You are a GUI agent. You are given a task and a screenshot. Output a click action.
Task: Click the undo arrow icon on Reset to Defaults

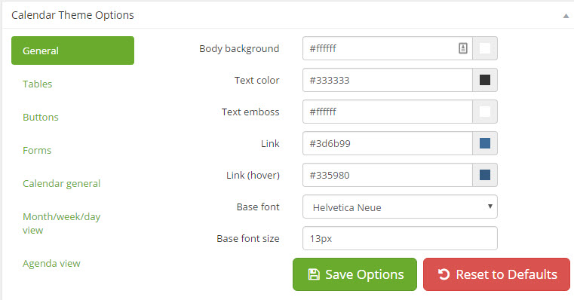tap(444, 274)
